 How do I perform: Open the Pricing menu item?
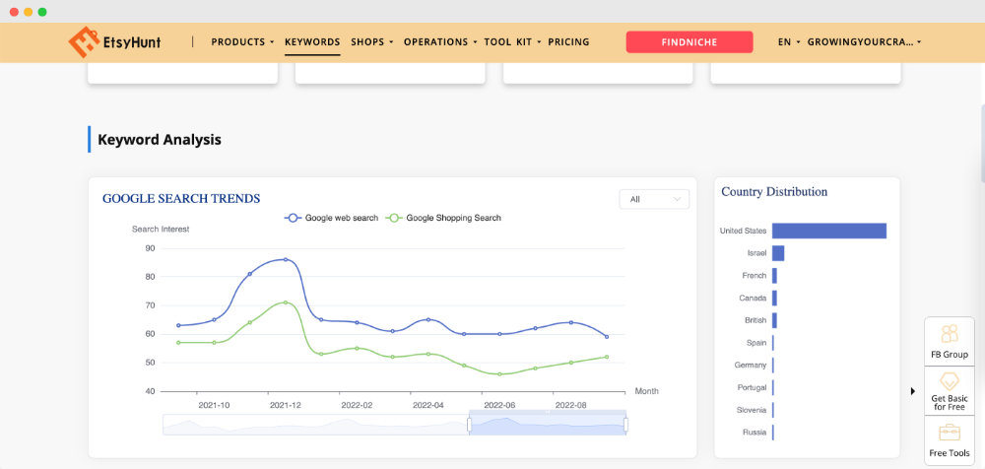[568, 42]
